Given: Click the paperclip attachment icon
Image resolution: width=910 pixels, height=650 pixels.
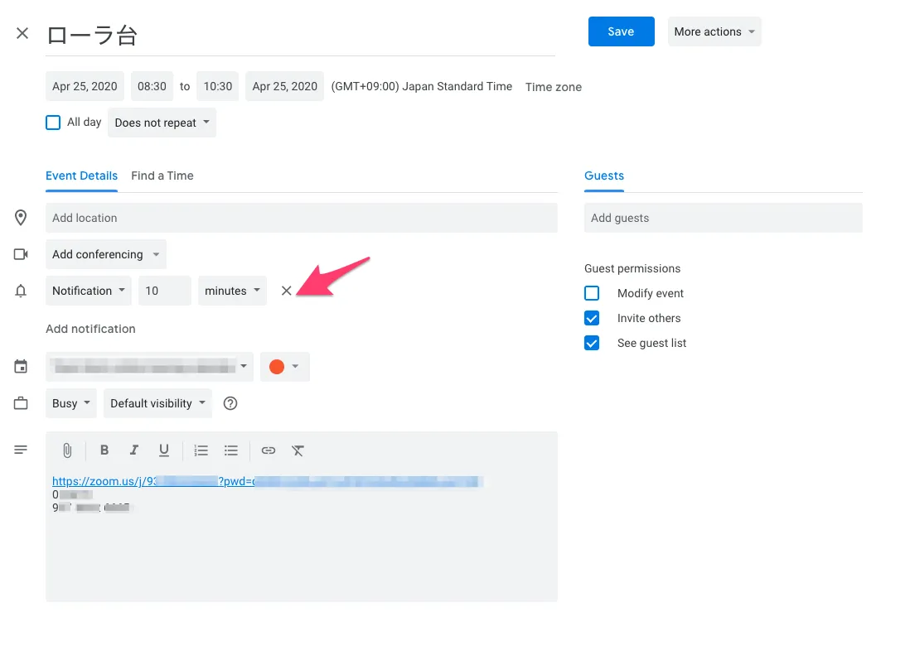Looking at the screenshot, I should click(x=67, y=450).
